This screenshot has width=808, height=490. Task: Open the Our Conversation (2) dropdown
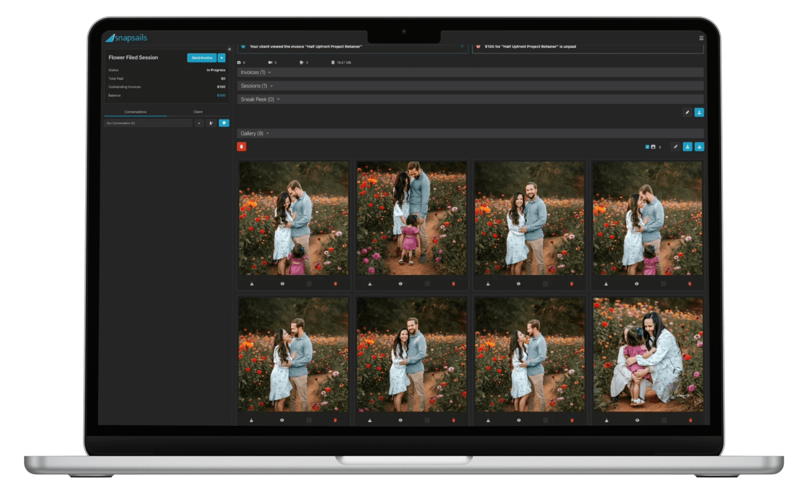148,123
